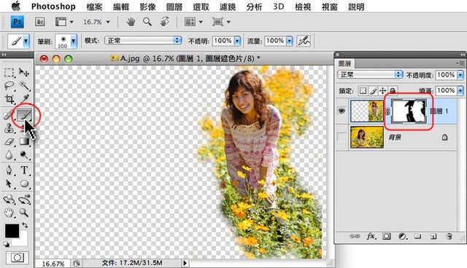This screenshot has width=467, height=268.
Task: Open the 模式 blend mode dropdown
Action: coord(143,40)
